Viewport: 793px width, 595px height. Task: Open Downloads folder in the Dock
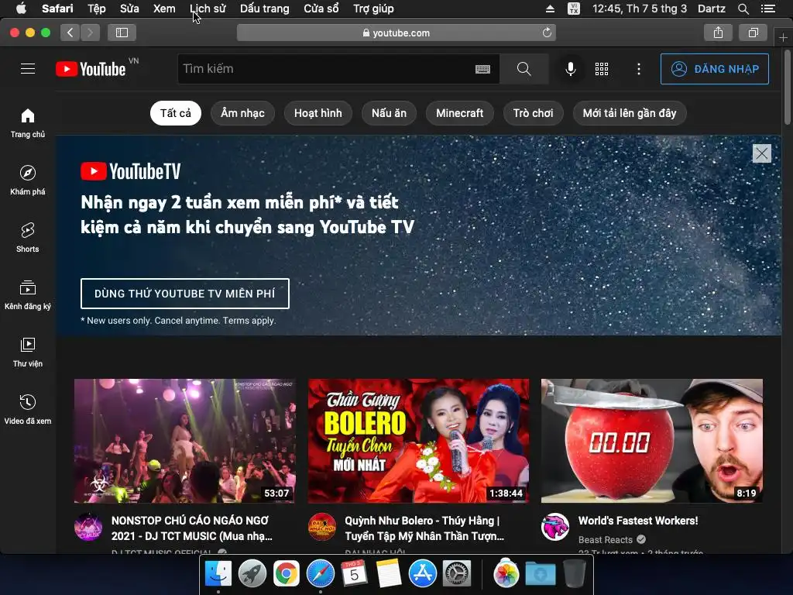click(x=540, y=574)
